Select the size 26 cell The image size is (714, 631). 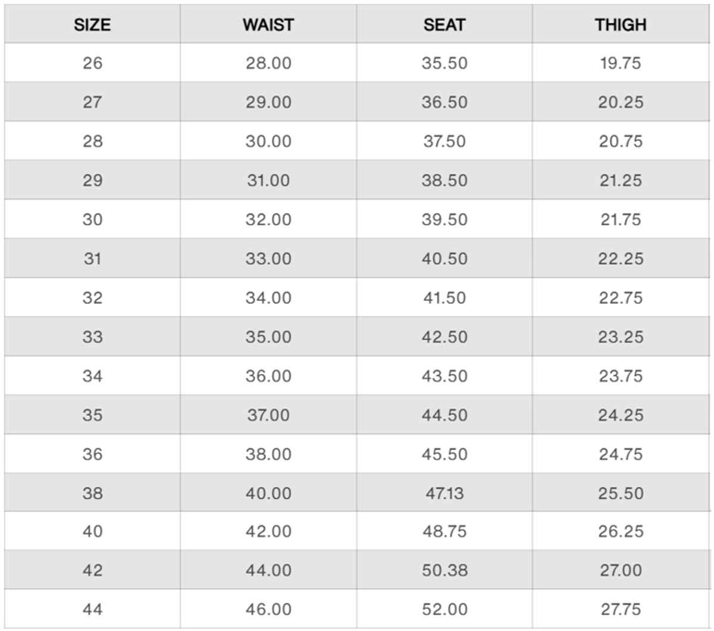coord(92,63)
